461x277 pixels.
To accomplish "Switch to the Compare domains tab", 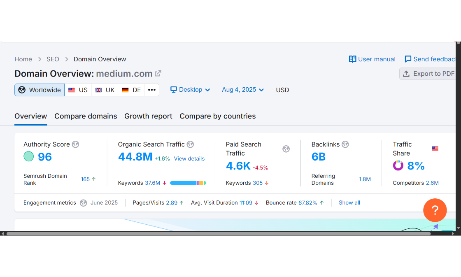I will [86, 116].
